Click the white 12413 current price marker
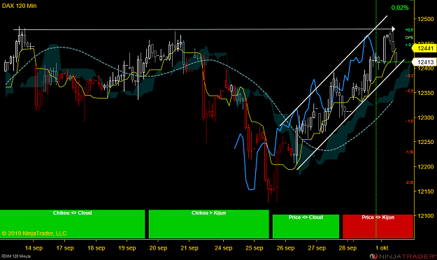437x260 pixels. pos(424,62)
